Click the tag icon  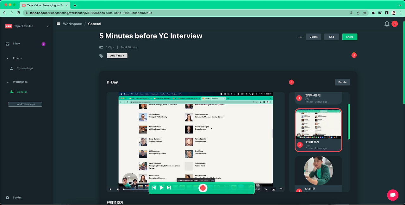(101, 56)
